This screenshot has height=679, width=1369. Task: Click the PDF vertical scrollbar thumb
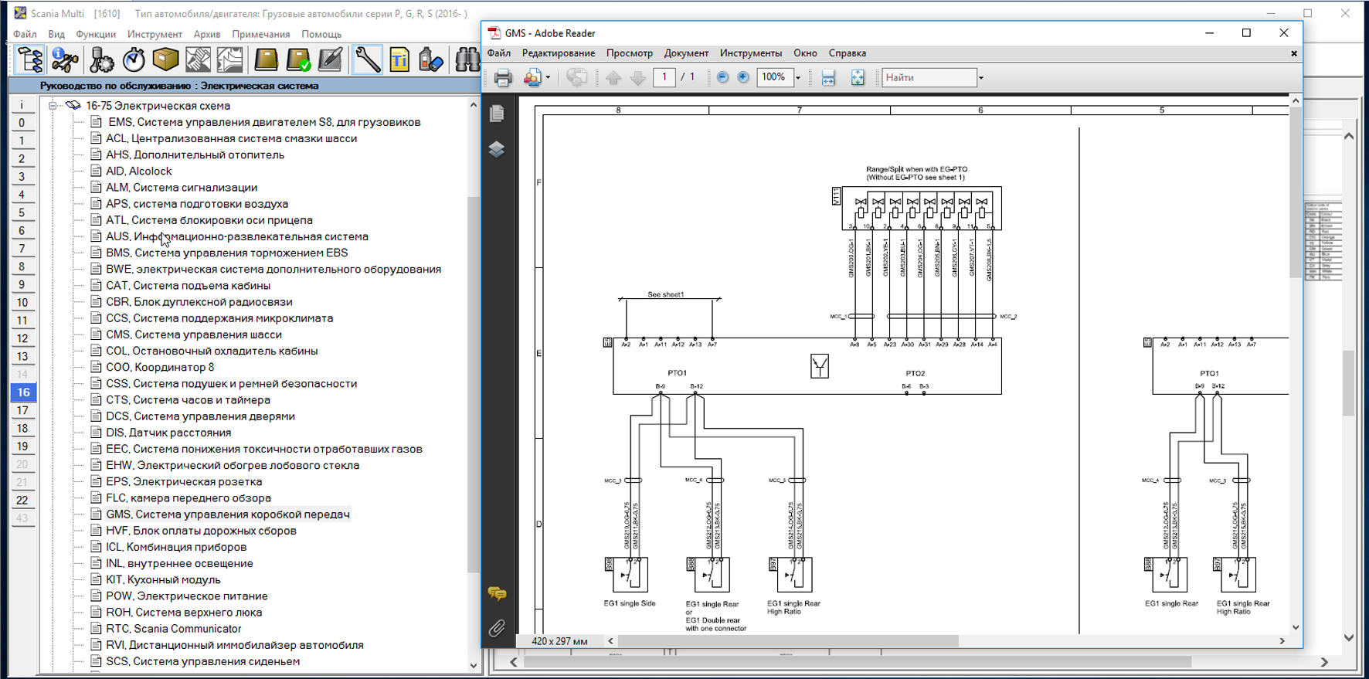[x=1296, y=193]
